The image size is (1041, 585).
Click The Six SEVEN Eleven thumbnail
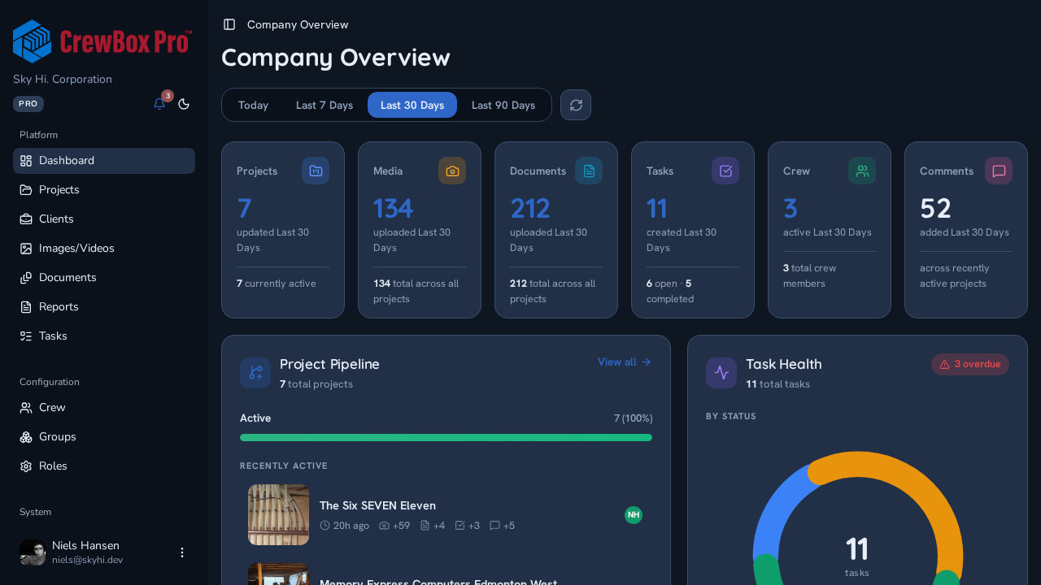[x=278, y=515]
